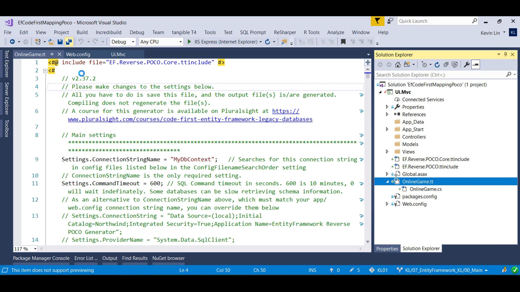520x292 pixels.
Task: Refresh the Solution Explorer tree
Action: [437, 65]
